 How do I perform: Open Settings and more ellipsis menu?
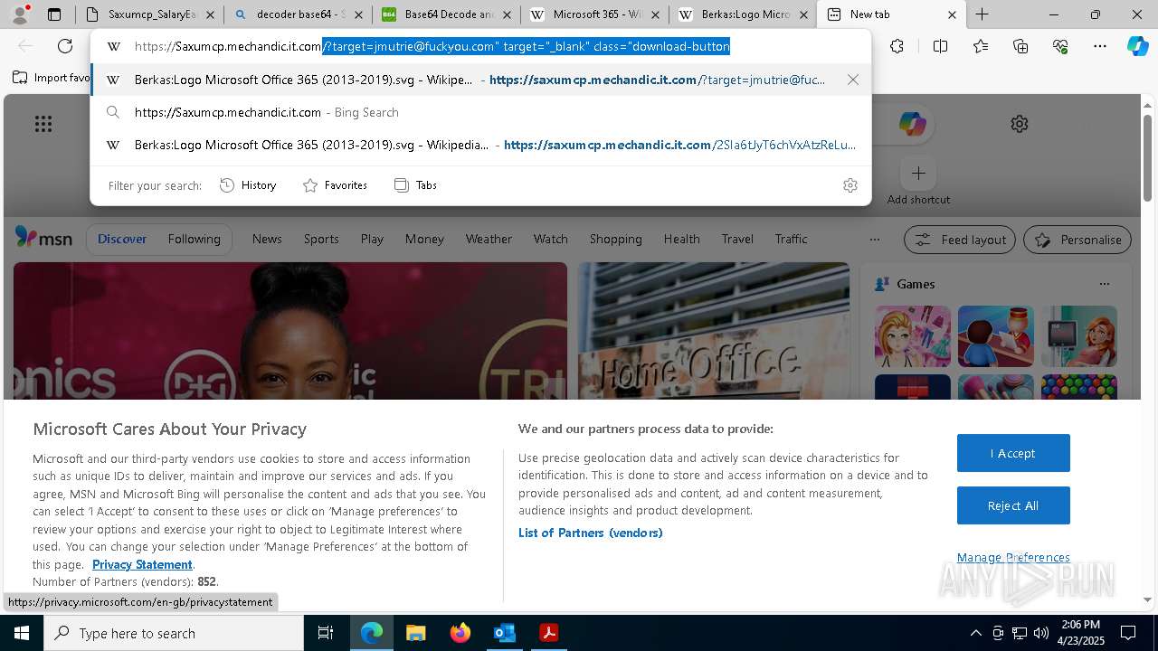1100,46
